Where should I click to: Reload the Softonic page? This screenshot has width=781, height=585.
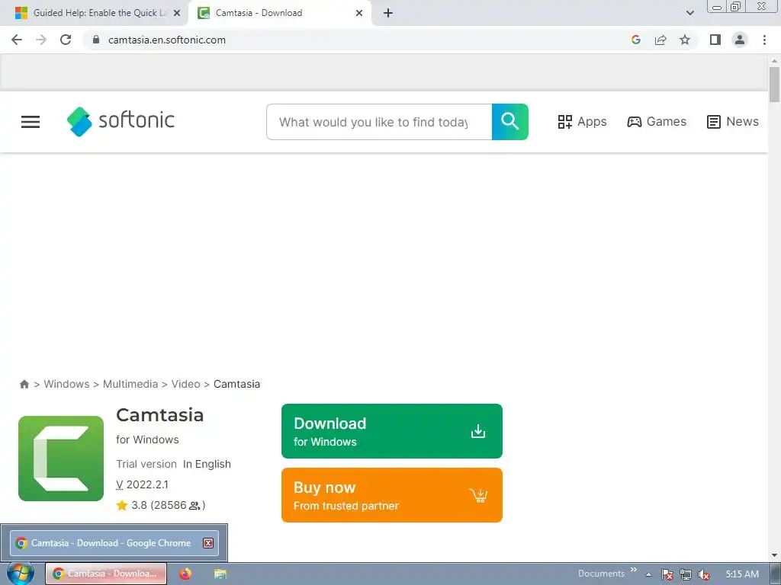click(66, 40)
